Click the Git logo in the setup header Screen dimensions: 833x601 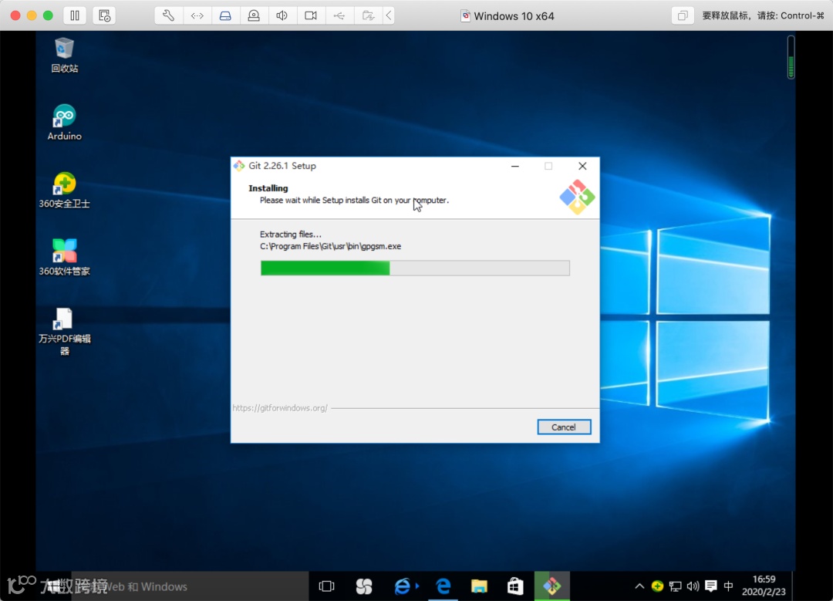pos(577,198)
